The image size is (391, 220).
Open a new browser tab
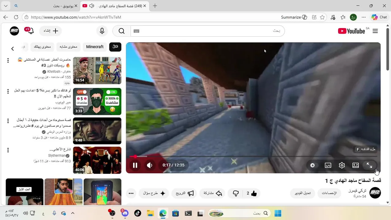click(x=155, y=6)
